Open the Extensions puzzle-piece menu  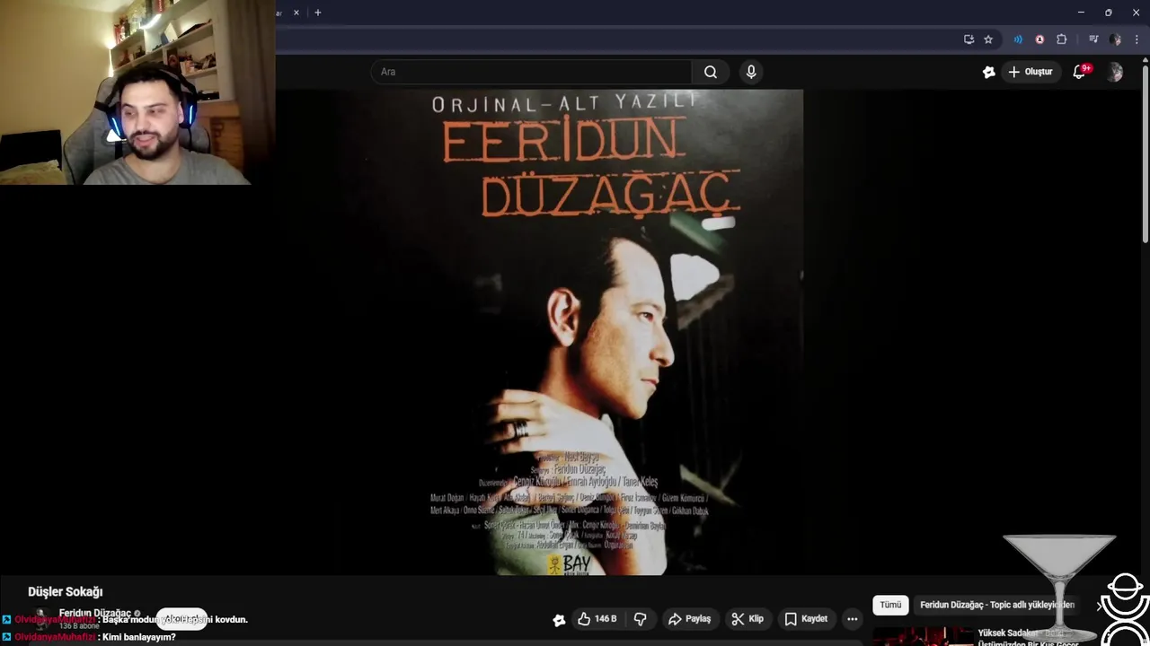(x=1061, y=39)
